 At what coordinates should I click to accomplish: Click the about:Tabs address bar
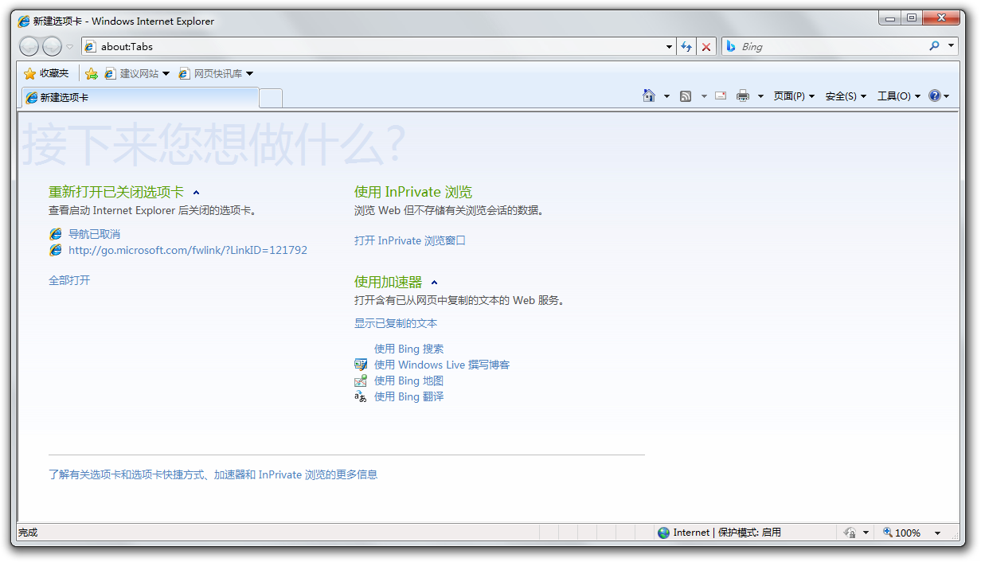(x=372, y=47)
